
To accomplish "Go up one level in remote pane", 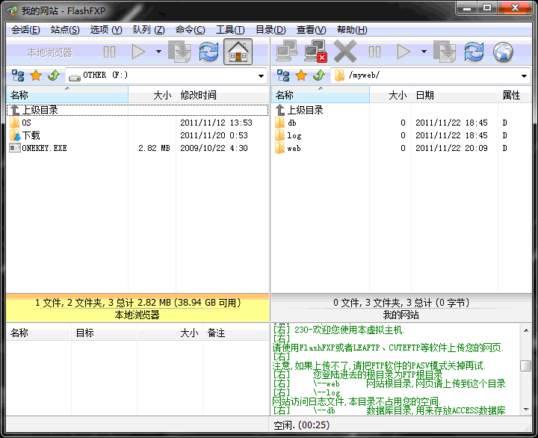I will click(x=319, y=75).
